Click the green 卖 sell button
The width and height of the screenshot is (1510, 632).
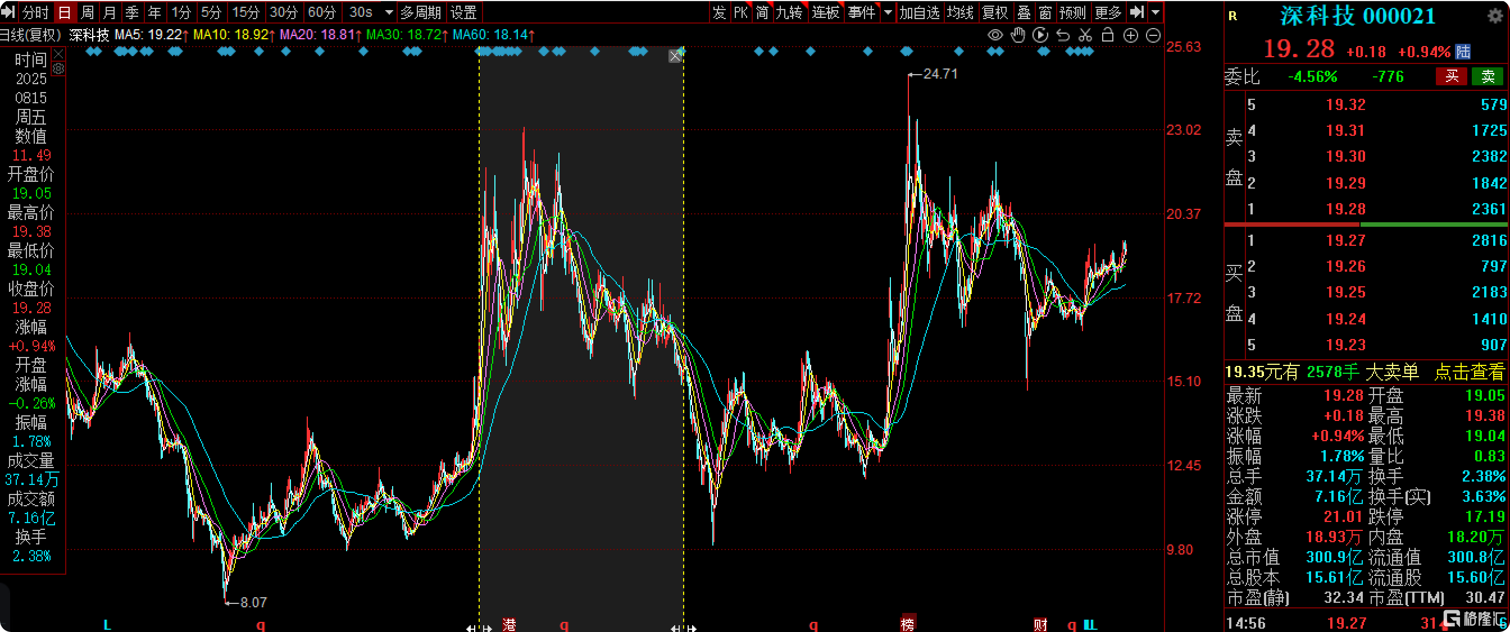point(1488,76)
